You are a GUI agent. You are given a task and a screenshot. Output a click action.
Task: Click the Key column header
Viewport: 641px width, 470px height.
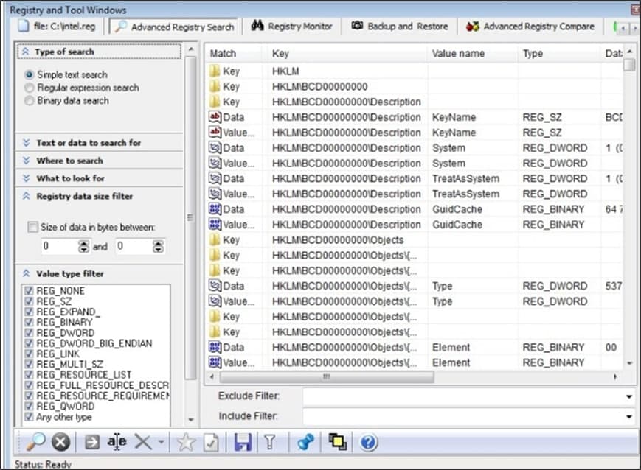coord(280,54)
